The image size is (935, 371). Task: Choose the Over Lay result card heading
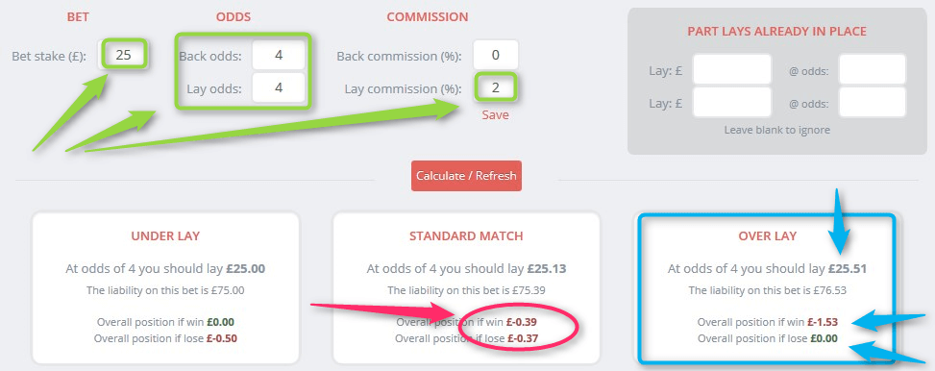[x=768, y=236]
